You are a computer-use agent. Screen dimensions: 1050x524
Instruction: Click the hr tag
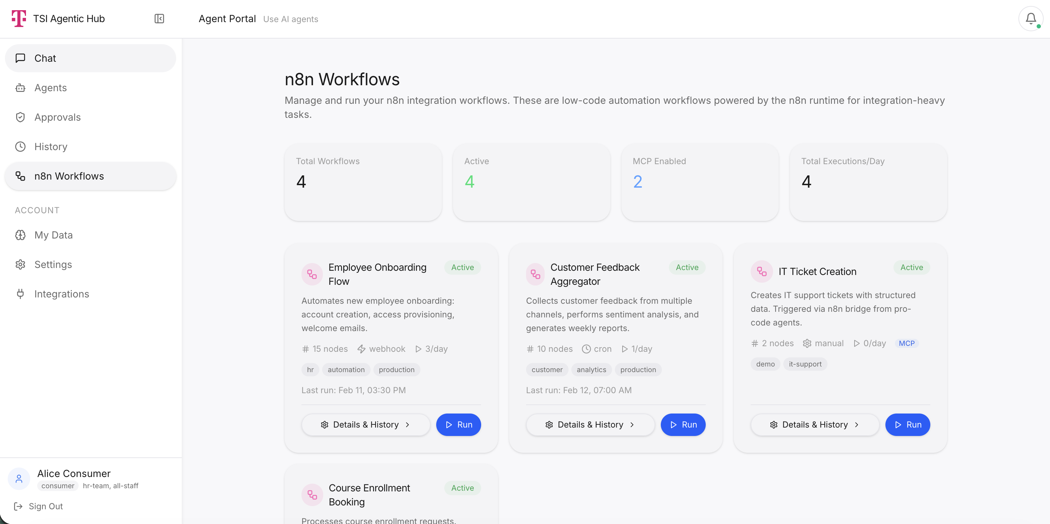pyautogui.click(x=310, y=370)
